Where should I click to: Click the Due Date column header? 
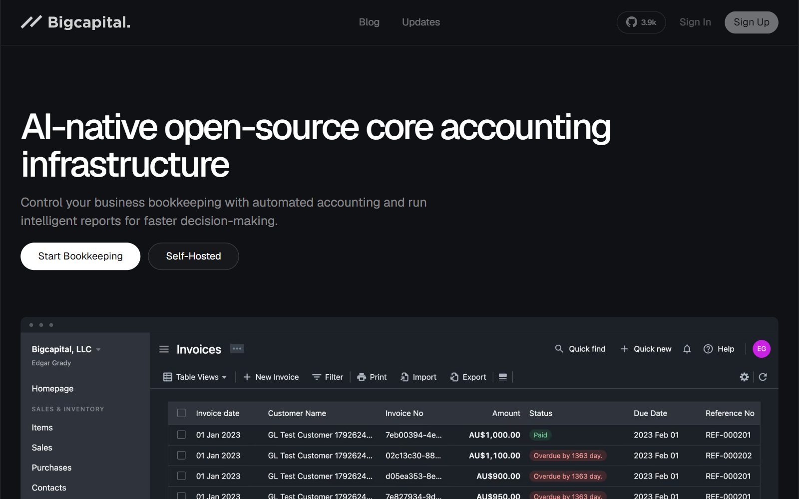point(650,413)
